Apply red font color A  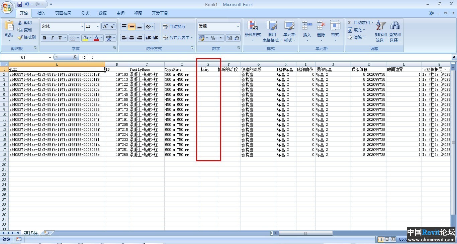[x=96, y=38]
